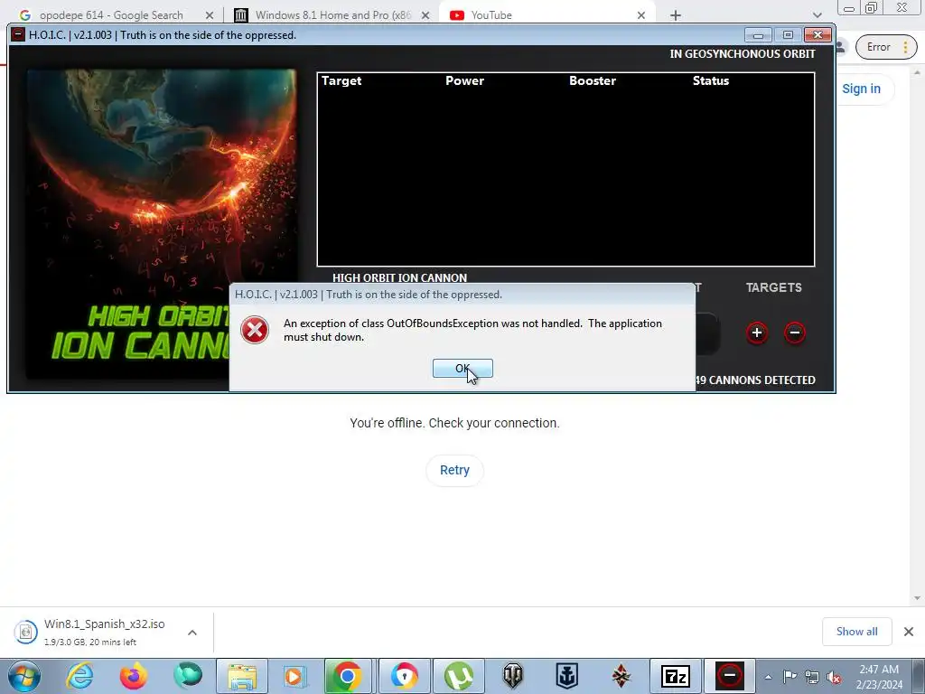Open the green globe browser taskbar icon
This screenshot has height=694, width=925.
pyautogui.click(x=188, y=676)
